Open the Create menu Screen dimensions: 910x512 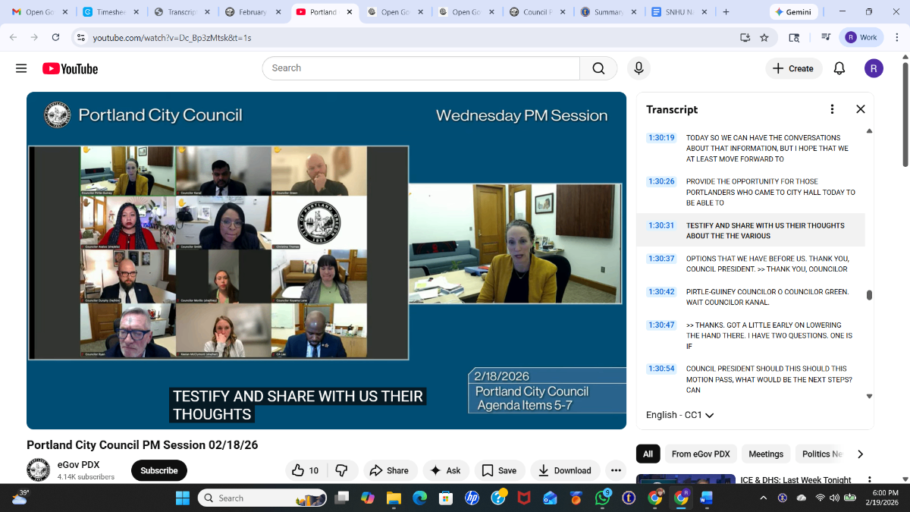[x=794, y=68]
